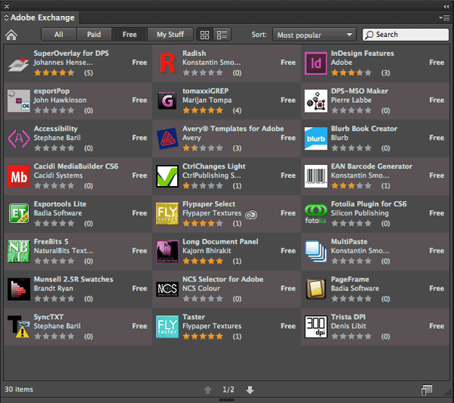Open the Munsell 2.5R Swatches icon
Viewport: 454px width, 403px height.
[19, 289]
